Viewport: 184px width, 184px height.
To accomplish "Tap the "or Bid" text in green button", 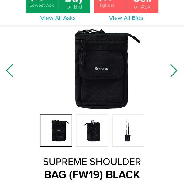I will pos(74,7).
